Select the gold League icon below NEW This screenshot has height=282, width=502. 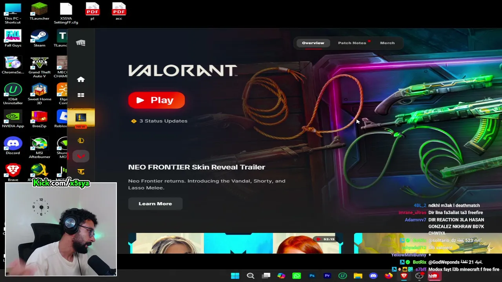(x=81, y=141)
